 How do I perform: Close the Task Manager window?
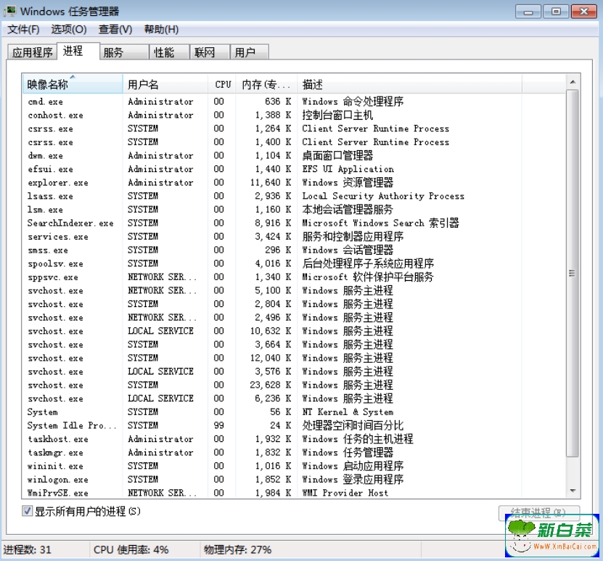pos(584,12)
